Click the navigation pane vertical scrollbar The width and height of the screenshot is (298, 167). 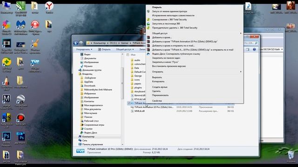[x=122, y=83]
